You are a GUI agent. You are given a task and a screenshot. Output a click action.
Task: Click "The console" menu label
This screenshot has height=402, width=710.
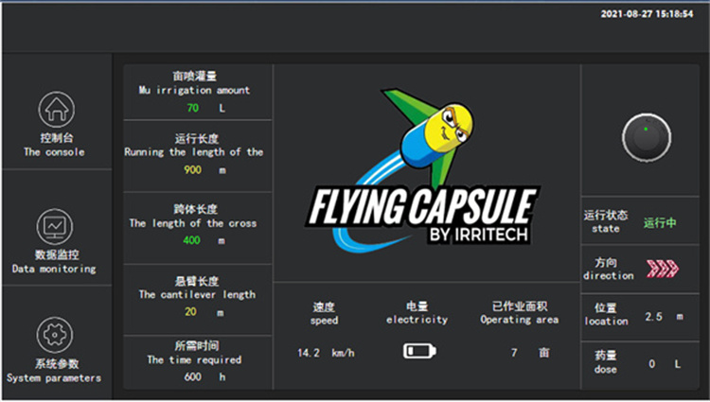click(x=53, y=151)
